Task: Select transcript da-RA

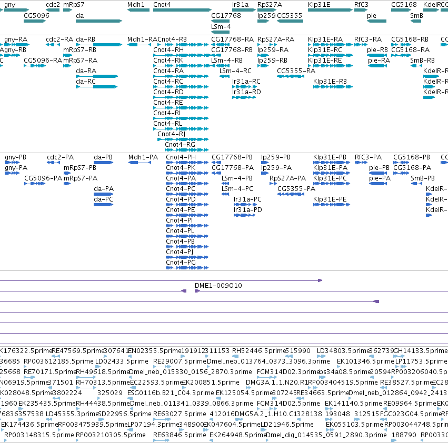Action: click(86, 71)
